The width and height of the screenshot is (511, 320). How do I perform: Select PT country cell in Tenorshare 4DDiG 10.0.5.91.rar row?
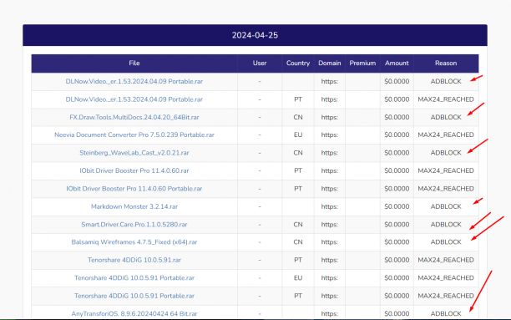tap(298, 261)
